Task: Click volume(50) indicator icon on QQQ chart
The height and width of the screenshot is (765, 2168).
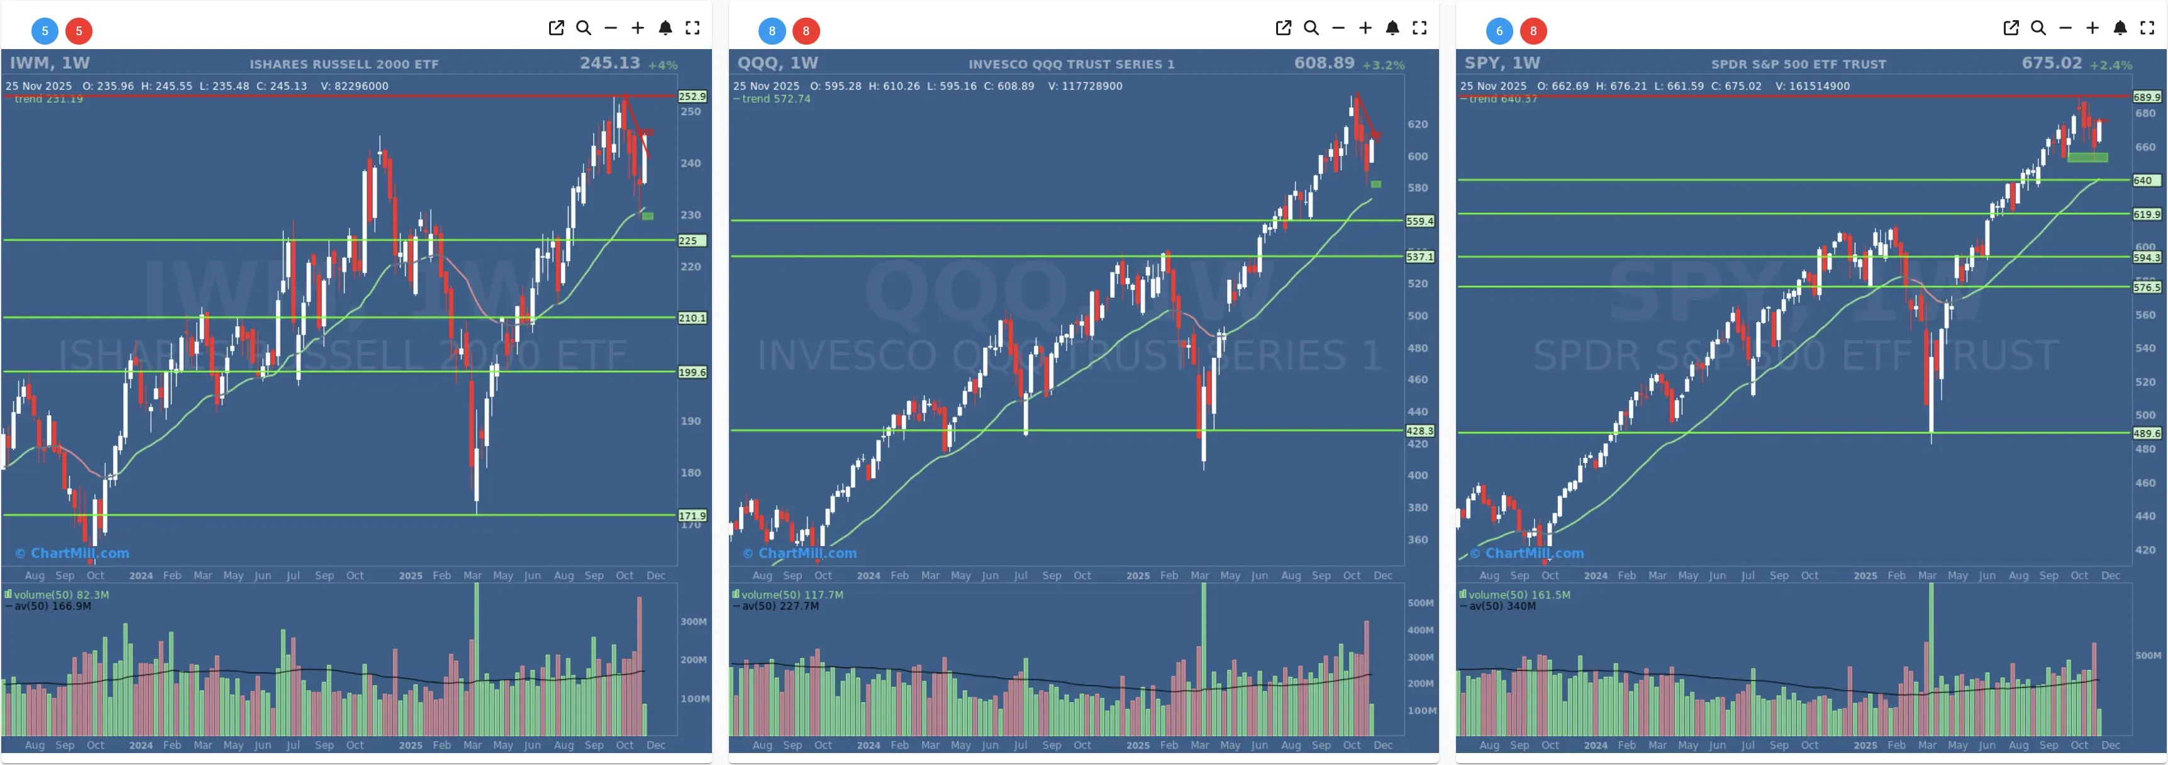Action: tap(736, 594)
